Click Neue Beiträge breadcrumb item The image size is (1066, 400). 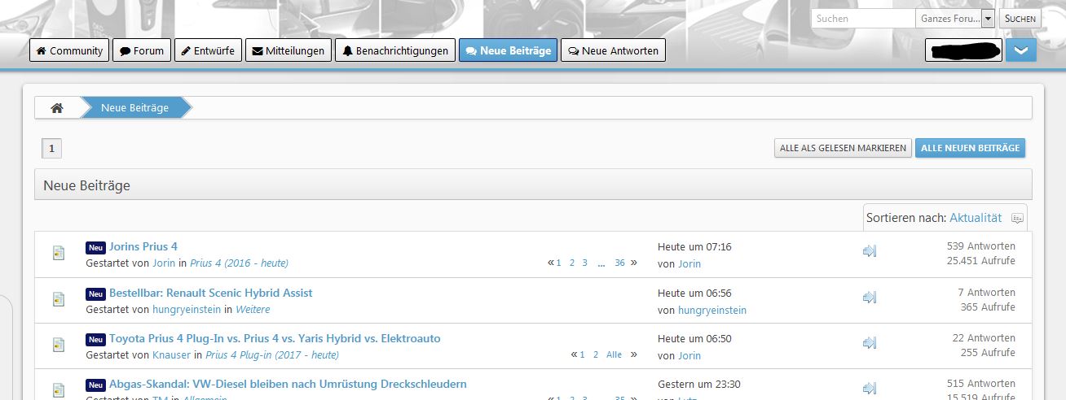pyautogui.click(x=134, y=107)
